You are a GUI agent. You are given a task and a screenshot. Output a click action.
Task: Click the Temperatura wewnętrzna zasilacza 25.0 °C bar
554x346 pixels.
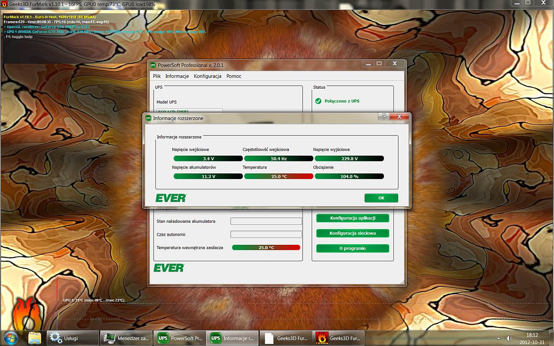(x=266, y=248)
